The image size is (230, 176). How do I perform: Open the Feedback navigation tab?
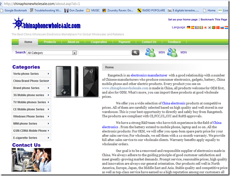(x=174, y=42)
